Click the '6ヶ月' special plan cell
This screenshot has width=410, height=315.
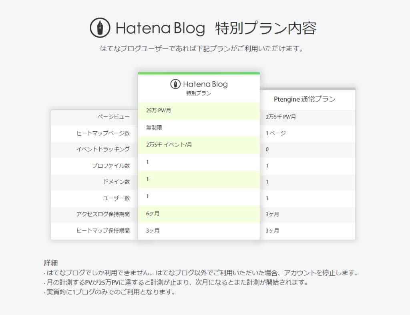pyautogui.click(x=199, y=214)
